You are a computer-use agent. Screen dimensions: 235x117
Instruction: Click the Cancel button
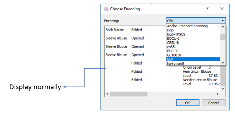[214, 103]
